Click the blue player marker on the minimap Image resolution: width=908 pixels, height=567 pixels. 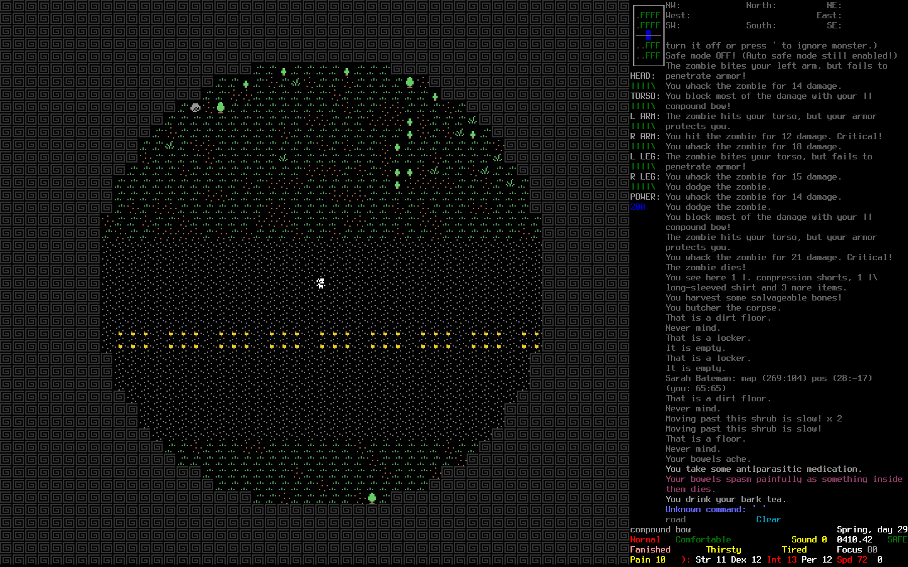pyautogui.click(x=648, y=35)
